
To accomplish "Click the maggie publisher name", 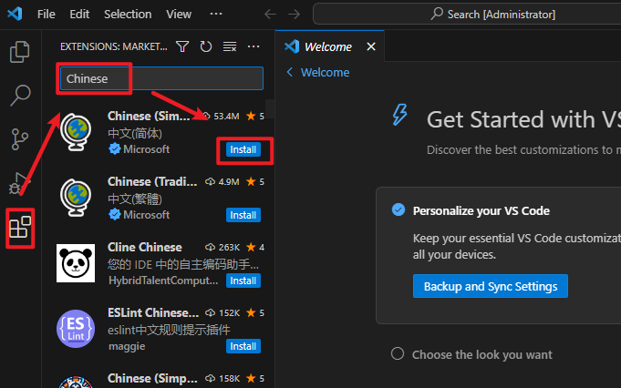I will tap(127, 346).
